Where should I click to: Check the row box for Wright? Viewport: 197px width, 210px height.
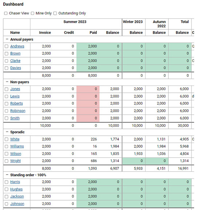pos(7,161)
